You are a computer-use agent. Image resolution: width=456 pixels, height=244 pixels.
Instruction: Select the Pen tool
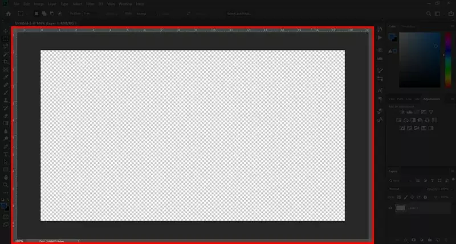6,147
